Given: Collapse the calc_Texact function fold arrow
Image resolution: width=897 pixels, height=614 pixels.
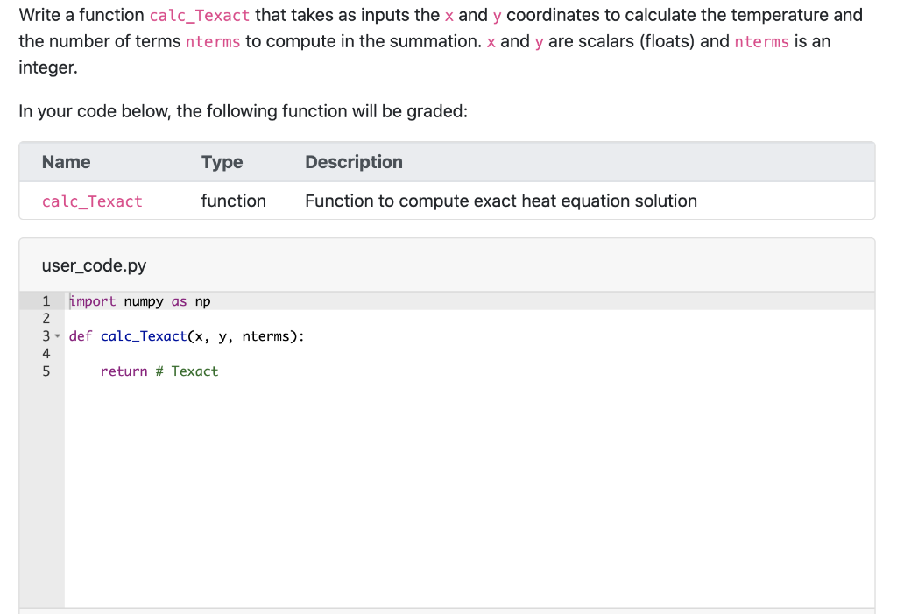Looking at the screenshot, I should coord(56,335).
